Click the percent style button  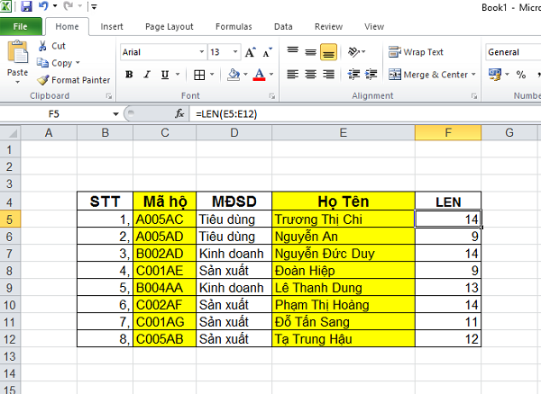(520, 75)
